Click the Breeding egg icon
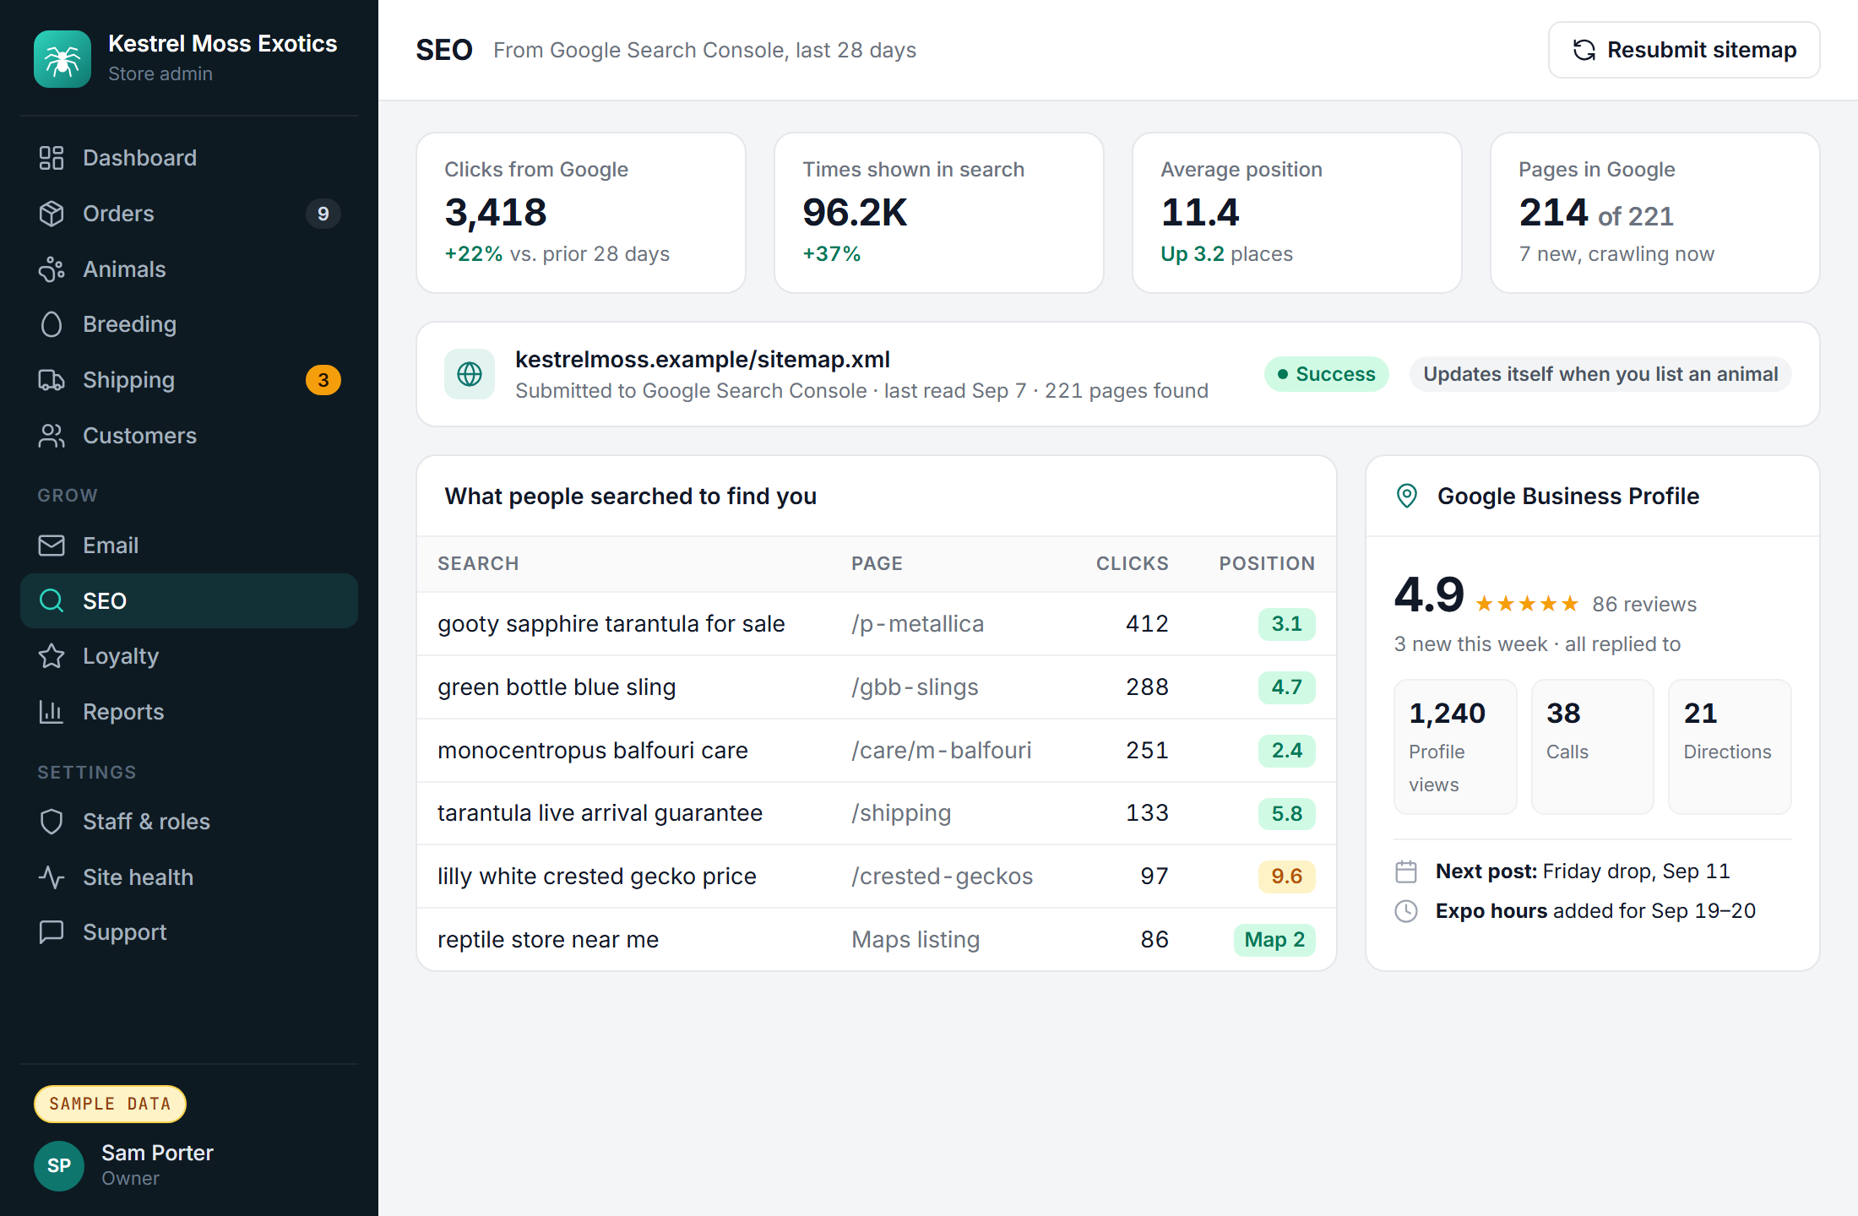 pos(52,324)
